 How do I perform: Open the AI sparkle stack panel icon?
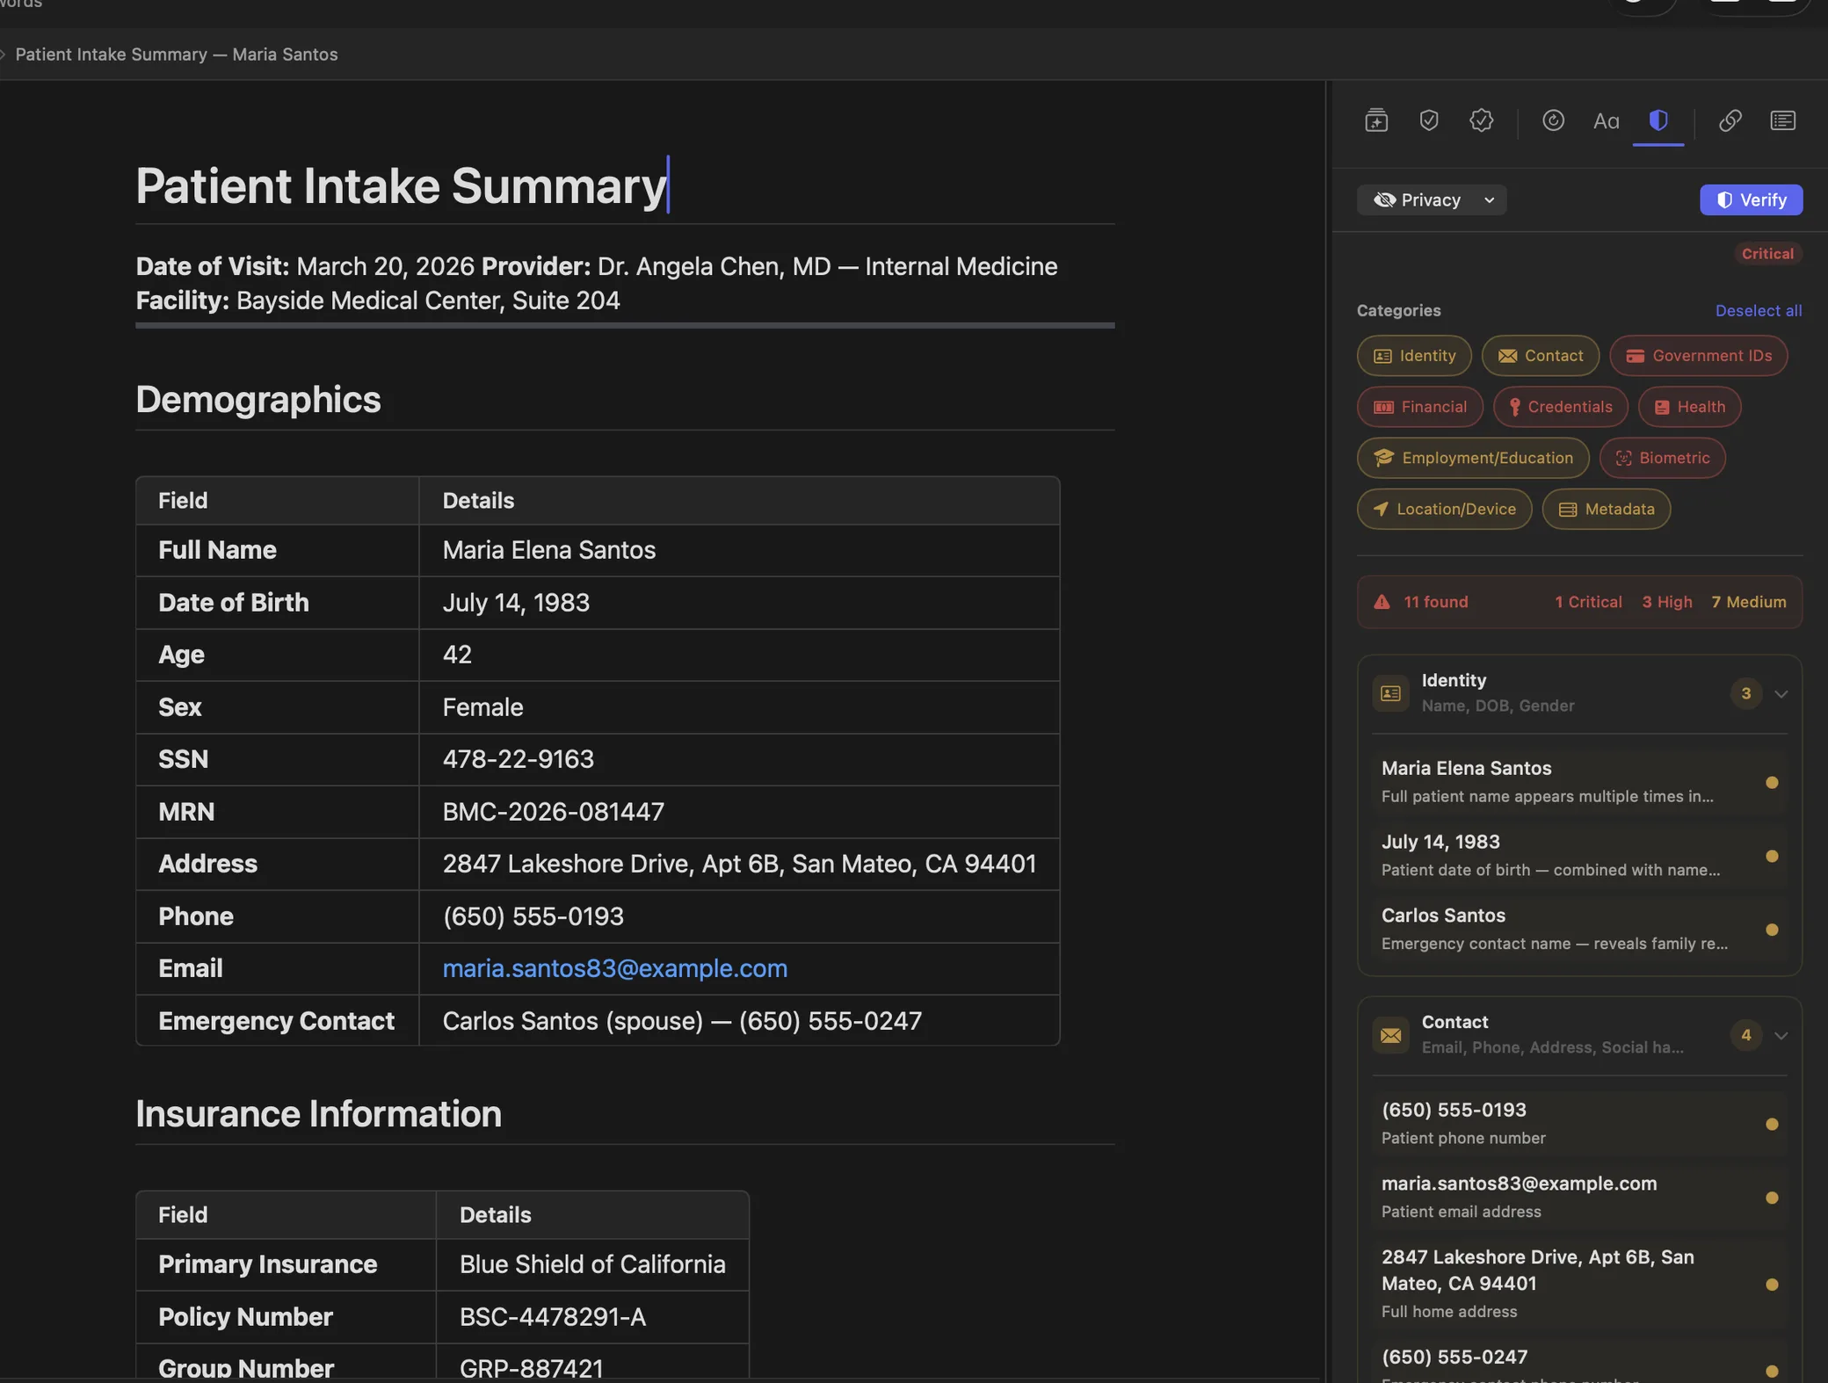tap(1376, 120)
